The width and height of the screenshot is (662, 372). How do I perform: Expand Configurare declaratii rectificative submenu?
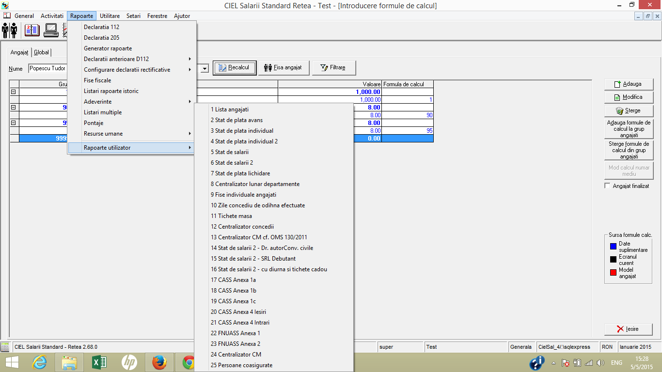pos(132,70)
